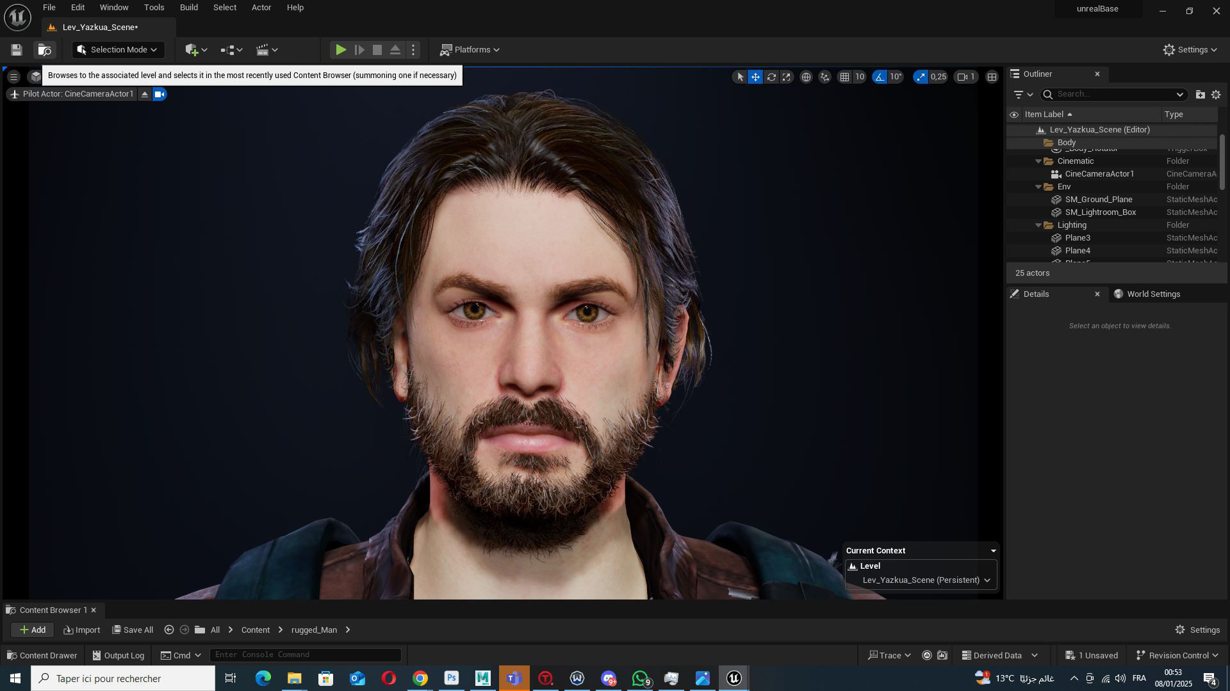Stop piloting CineCameraActor1 with eject icon
1230x691 pixels.
pyautogui.click(x=145, y=95)
